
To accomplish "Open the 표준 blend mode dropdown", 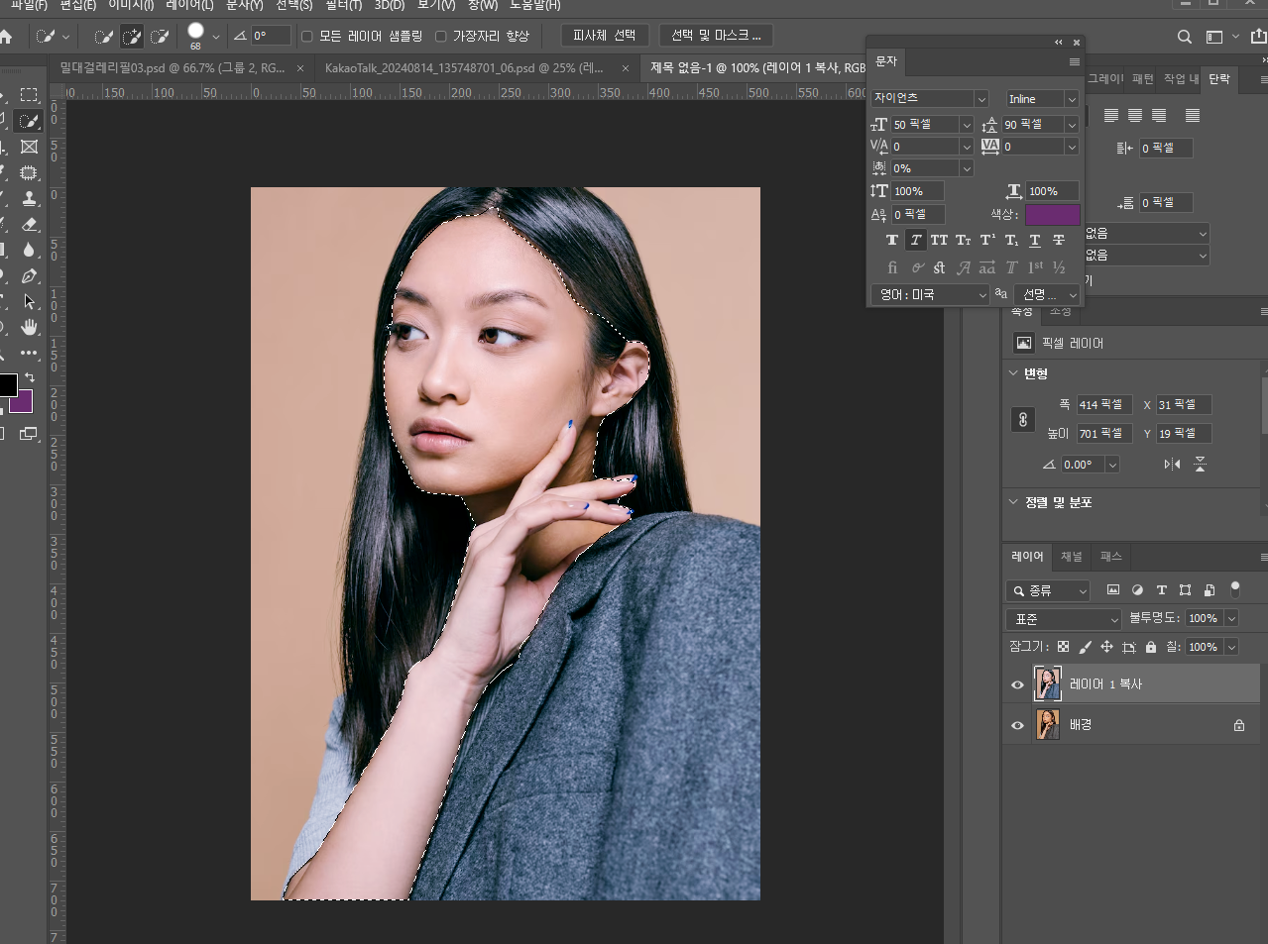I will pyautogui.click(x=1063, y=619).
